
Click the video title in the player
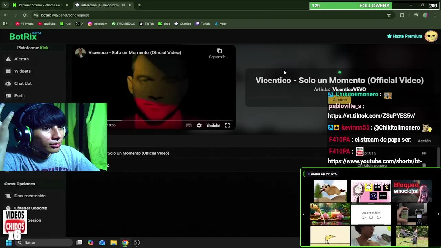[x=134, y=52]
